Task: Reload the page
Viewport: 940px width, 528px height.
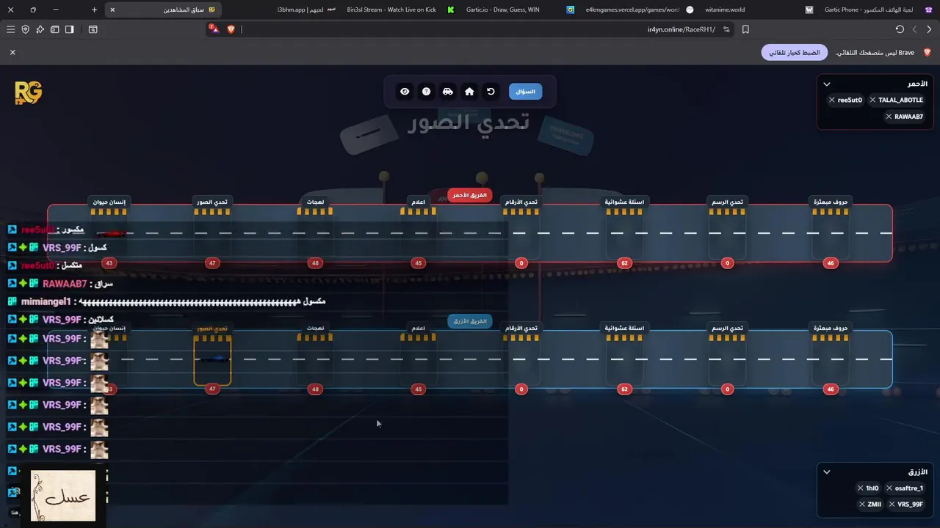Action: [900, 29]
